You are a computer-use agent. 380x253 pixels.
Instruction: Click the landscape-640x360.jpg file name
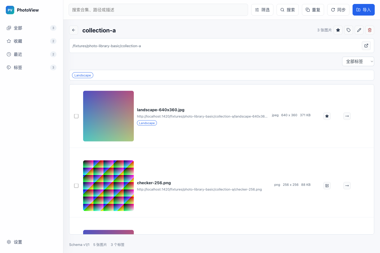point(161,110)
